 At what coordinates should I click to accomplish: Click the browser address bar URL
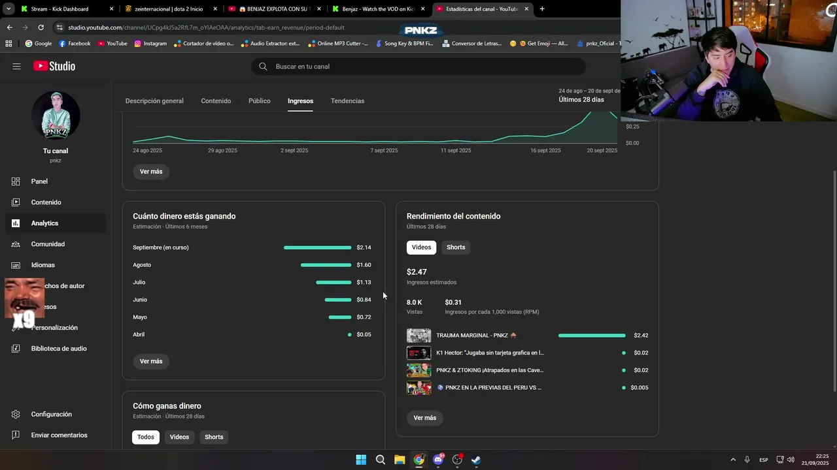point(206,27)
